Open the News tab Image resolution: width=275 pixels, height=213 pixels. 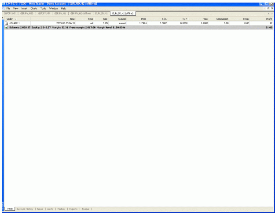click(x=40, y=209)
